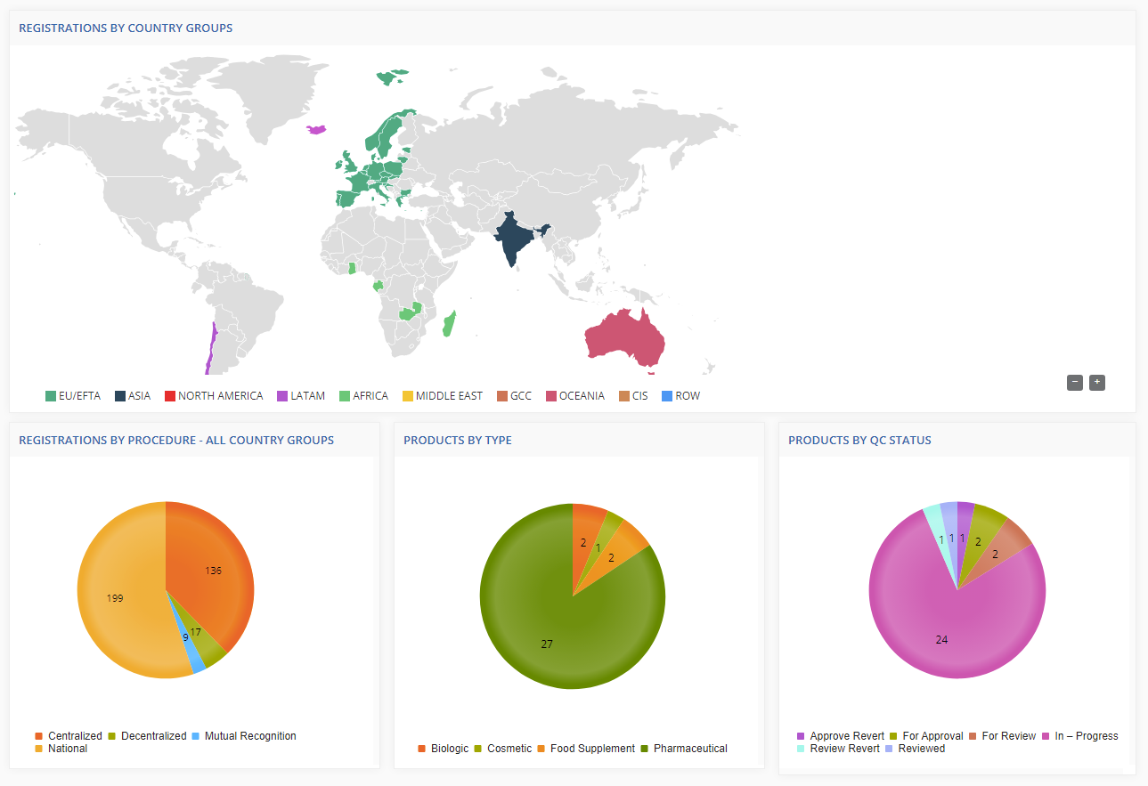Click the OCEANIA legend color swatch
This screenshot has height=786, width=1148.
551,396
